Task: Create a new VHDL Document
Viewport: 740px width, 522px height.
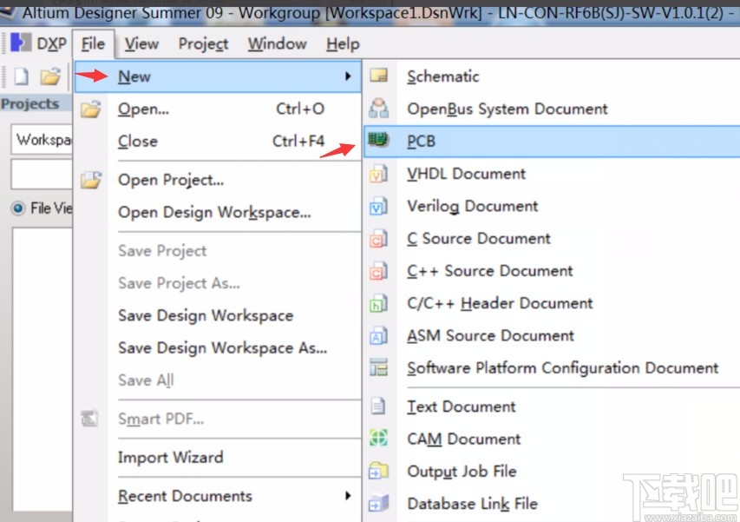Action: pyautogui.click(x=552, y=174)
